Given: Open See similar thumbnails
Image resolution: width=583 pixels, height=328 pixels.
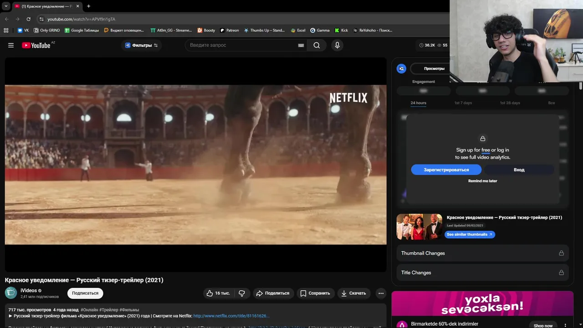Looking at the screenshot, I should pos(470,234).
